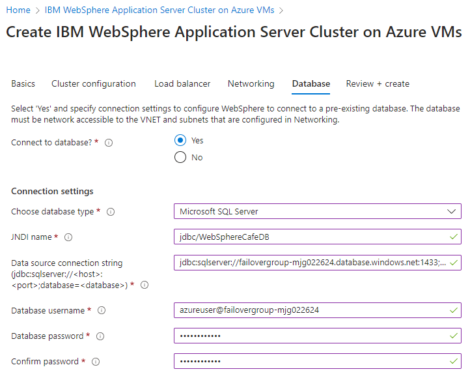Screen dimensions: 470x378
Task: Switch to the Networking tab
Action: click(x=251, y=83)
